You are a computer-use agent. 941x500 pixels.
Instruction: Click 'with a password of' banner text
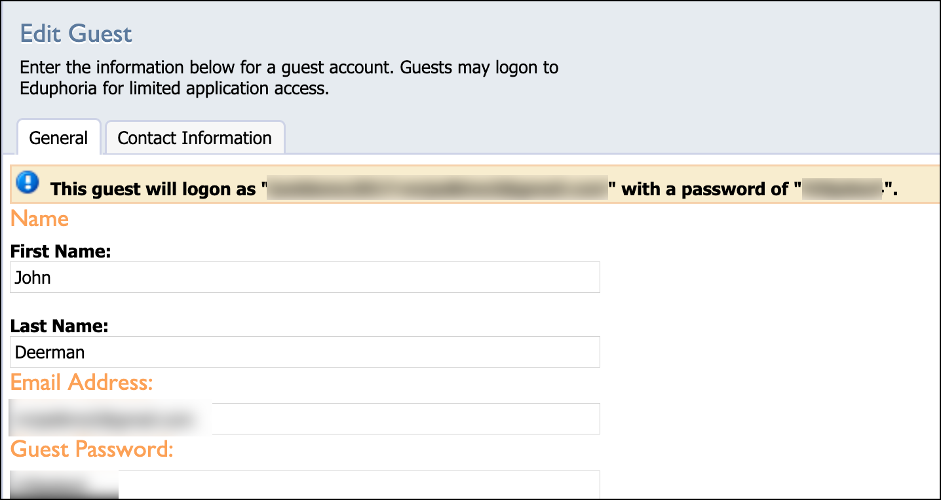coord(707,189)
